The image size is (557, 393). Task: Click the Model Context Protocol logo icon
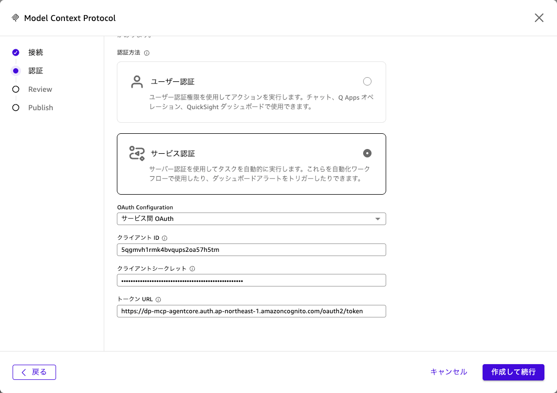[15, 18]
